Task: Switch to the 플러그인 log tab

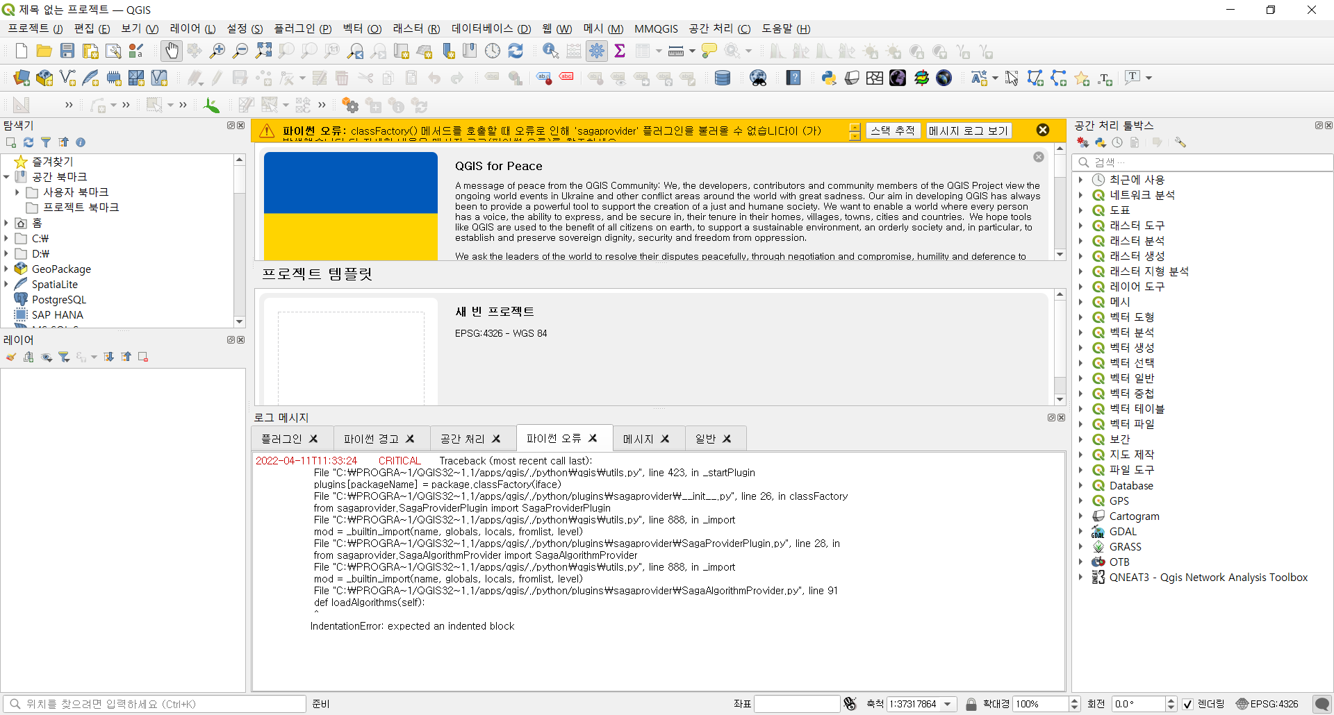Action: [281, 439]
